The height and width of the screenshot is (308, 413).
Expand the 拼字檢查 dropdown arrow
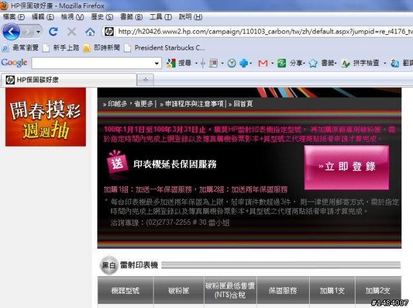point(385,63)
